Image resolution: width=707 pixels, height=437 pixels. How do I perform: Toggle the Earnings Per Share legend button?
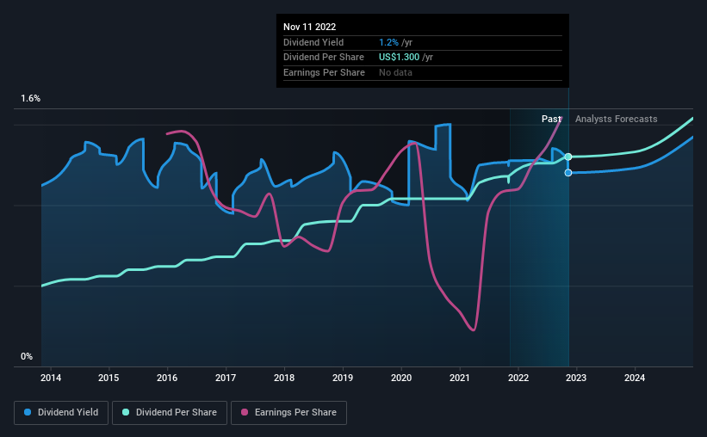click(288, 413)
